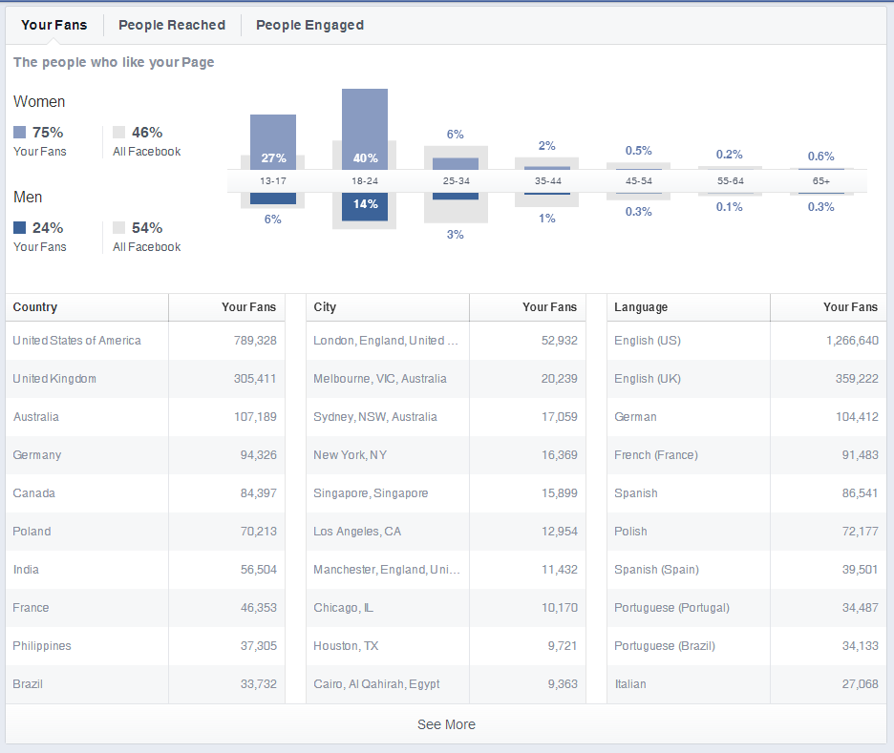The image size is (894, 753).
Task: Click French (France) language row
Action: point(747,455)
